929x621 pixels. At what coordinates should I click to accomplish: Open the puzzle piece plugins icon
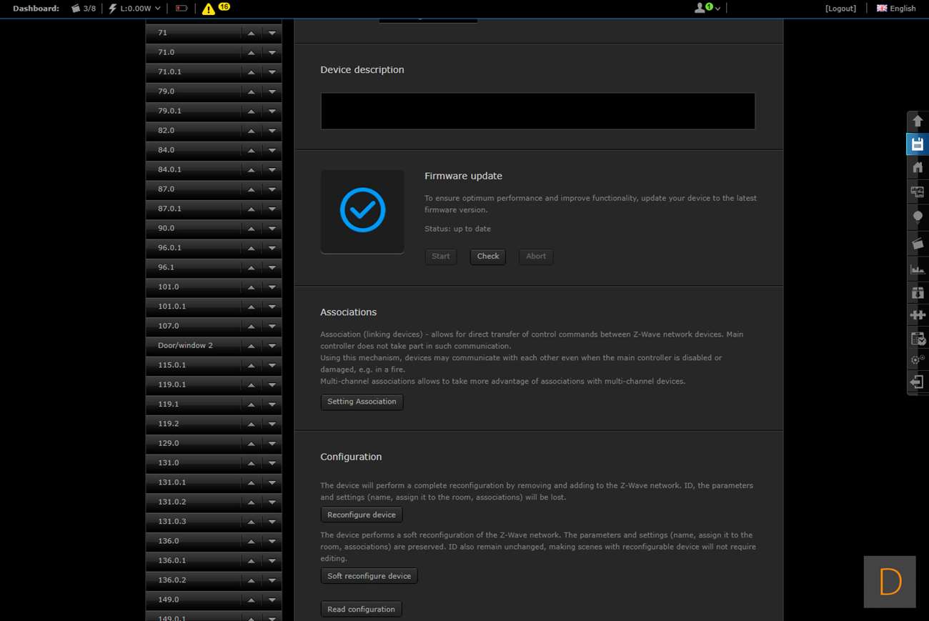[x=918, y=315]
